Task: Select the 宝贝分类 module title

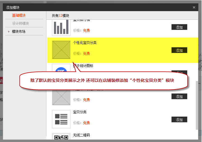Action: (80, 112)
